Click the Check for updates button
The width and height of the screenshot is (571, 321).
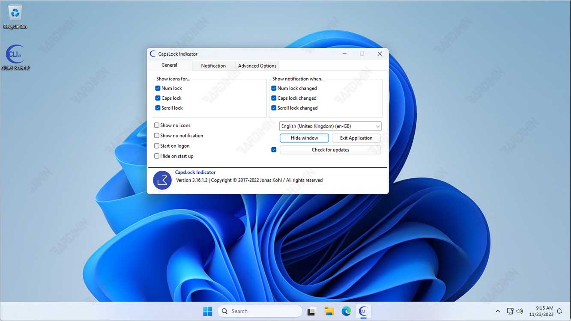pyautogui.click(x=330, y=150)
